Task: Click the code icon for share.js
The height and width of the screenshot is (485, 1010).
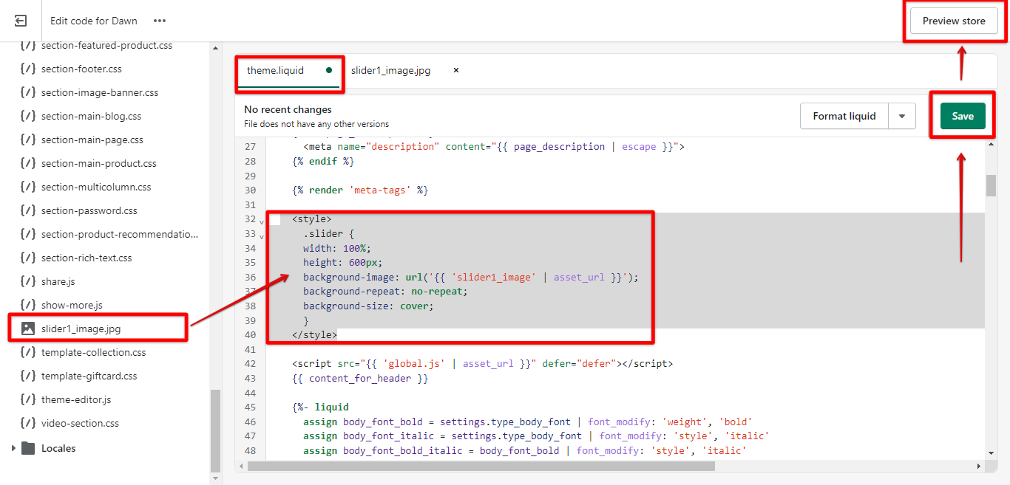Action: [28, 281]
